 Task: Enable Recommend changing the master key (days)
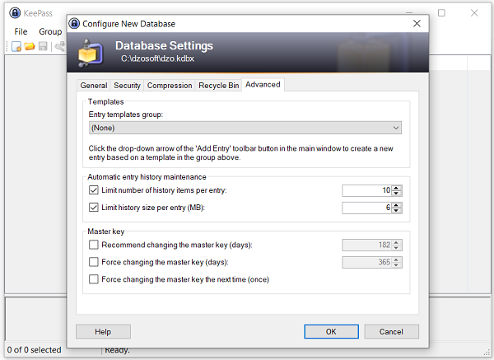pyautogui.click(x=94, y=245)
